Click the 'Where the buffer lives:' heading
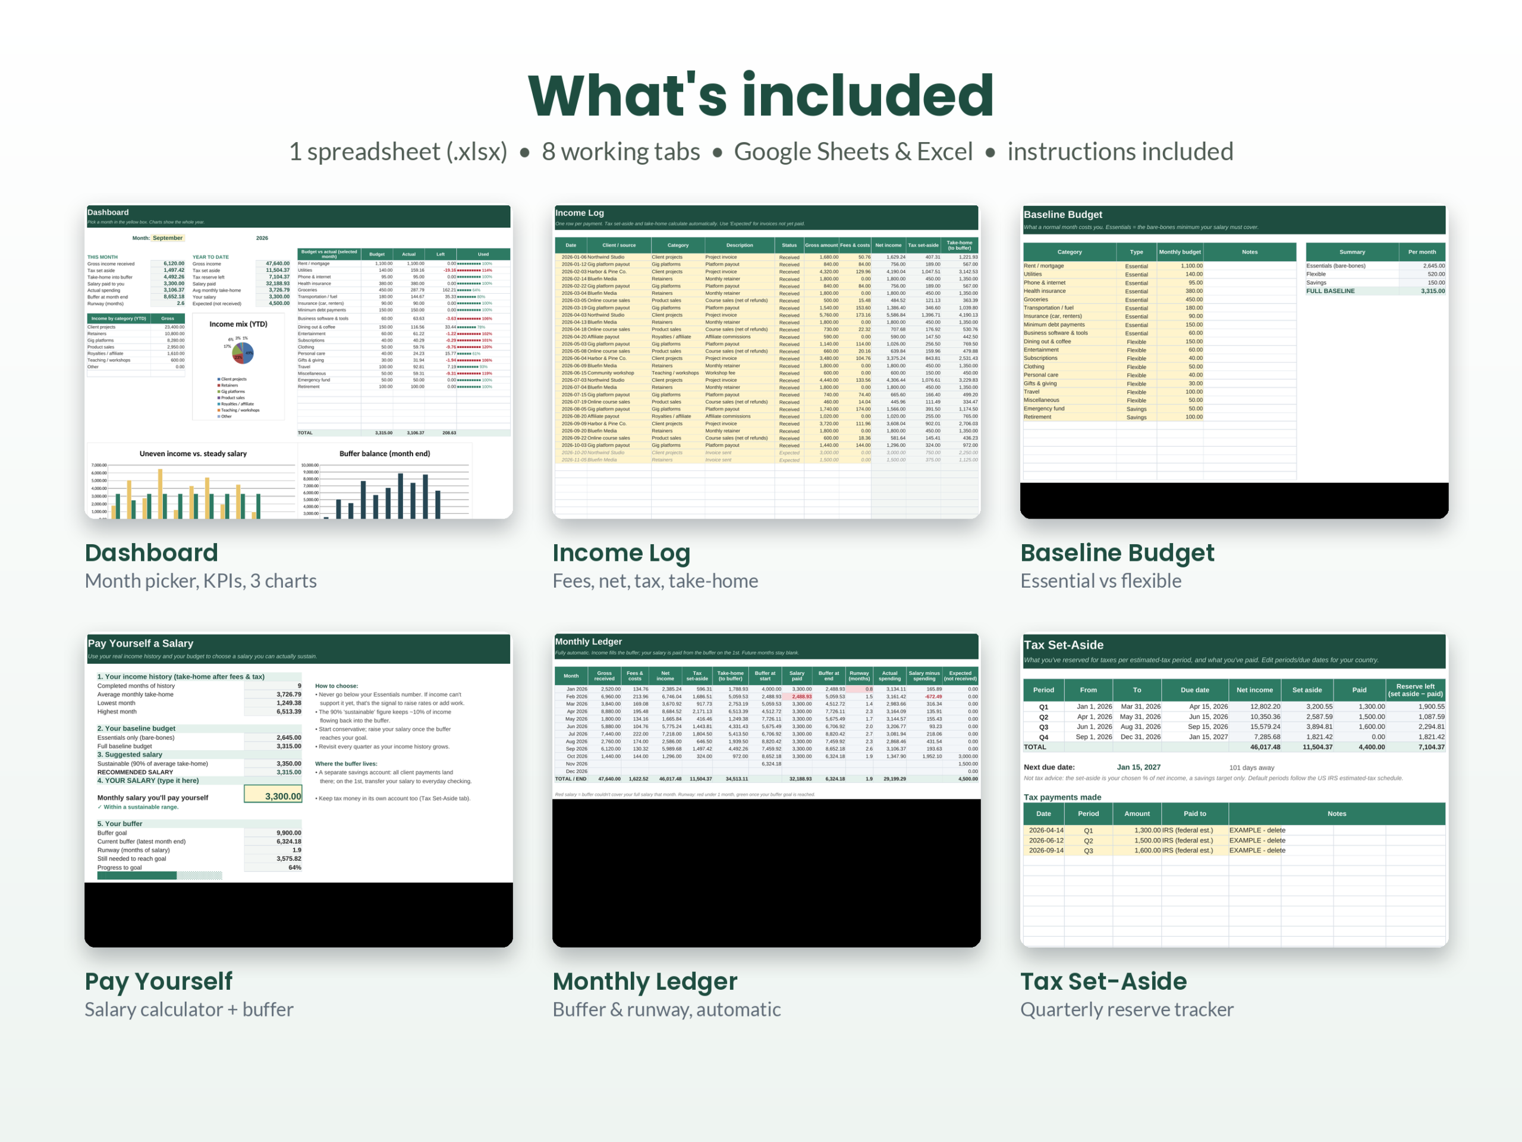 (x=346, y=764)
